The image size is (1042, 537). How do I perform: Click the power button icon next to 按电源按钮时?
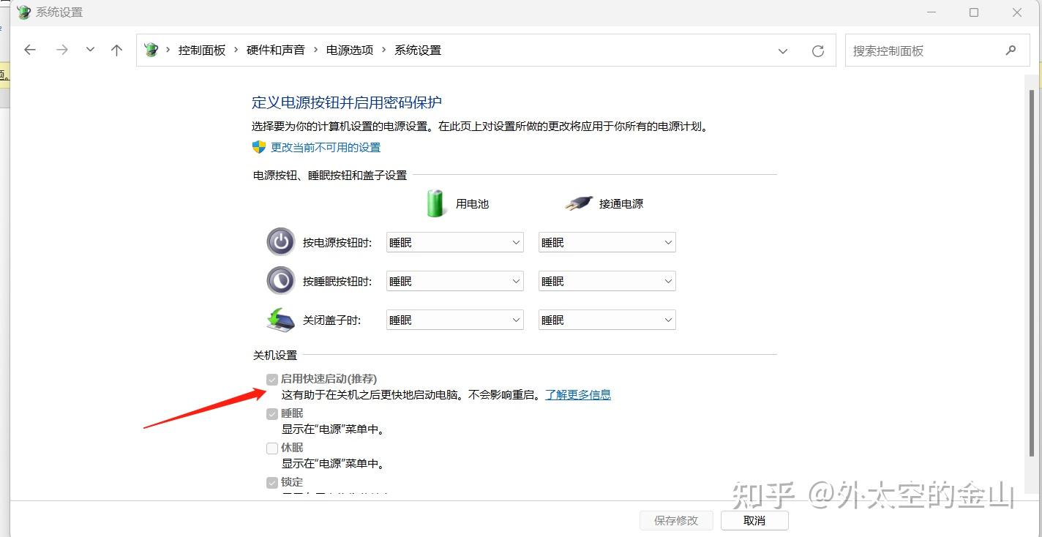coord(280,241)
